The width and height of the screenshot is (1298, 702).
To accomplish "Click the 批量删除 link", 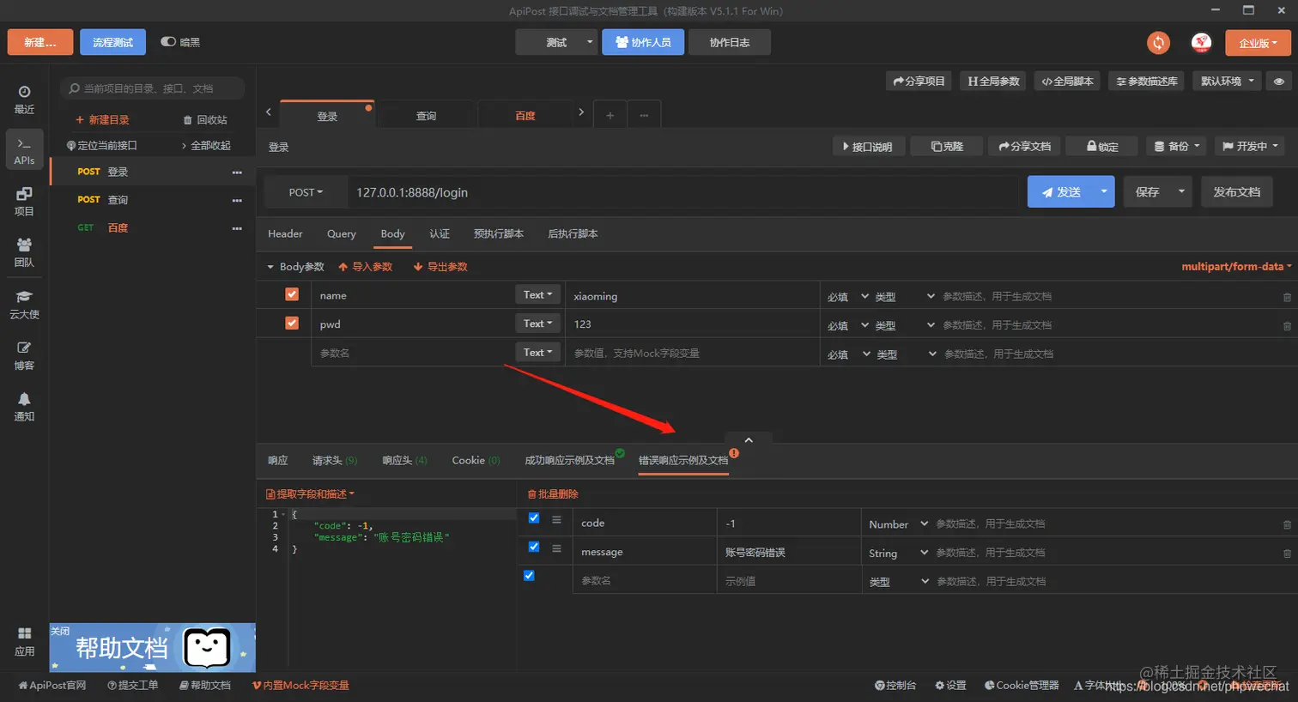I will click(553, 494).
